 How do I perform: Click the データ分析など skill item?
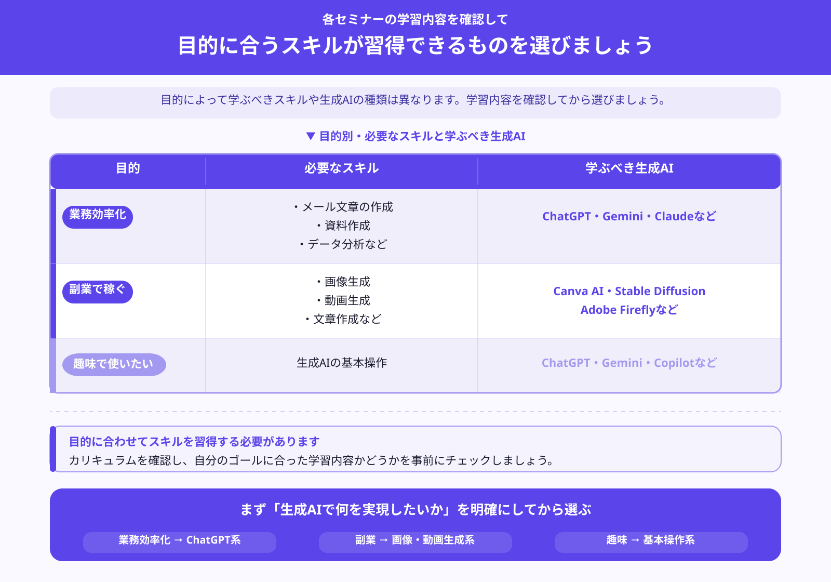click(x=342, y=244)
